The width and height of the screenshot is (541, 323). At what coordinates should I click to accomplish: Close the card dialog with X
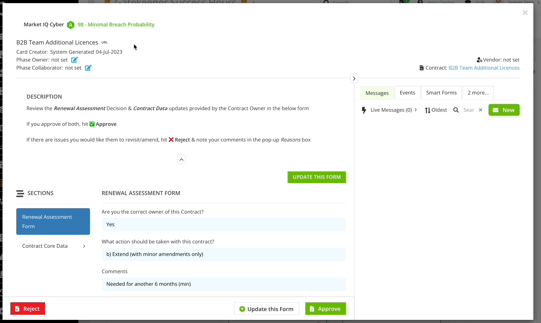[525, 13]
